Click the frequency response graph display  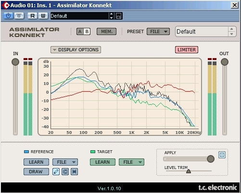[120, 96]
